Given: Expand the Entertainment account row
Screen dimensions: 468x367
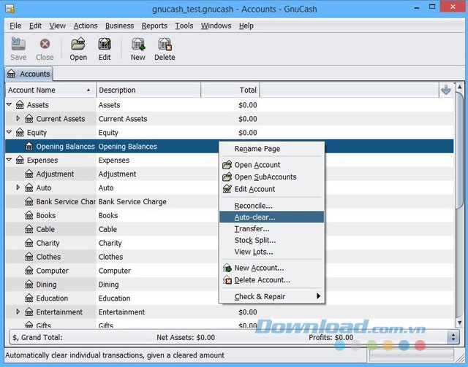Looking at the screenshot, I should tap(19, 312).
